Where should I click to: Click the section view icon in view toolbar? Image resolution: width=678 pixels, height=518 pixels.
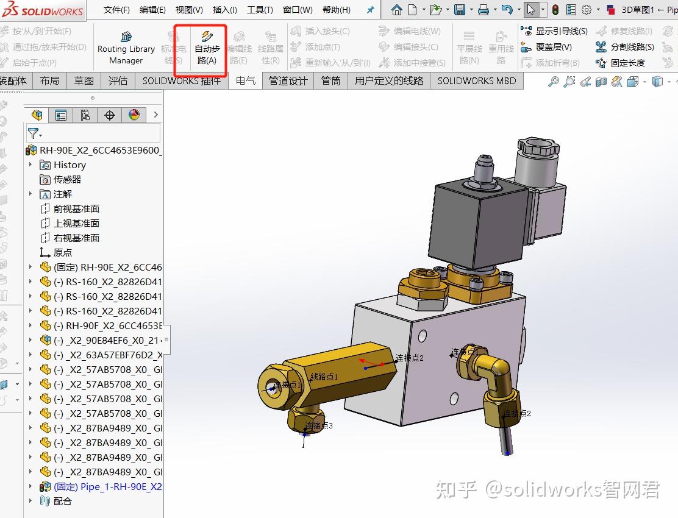pyautogui.click(x=602, y=80)
